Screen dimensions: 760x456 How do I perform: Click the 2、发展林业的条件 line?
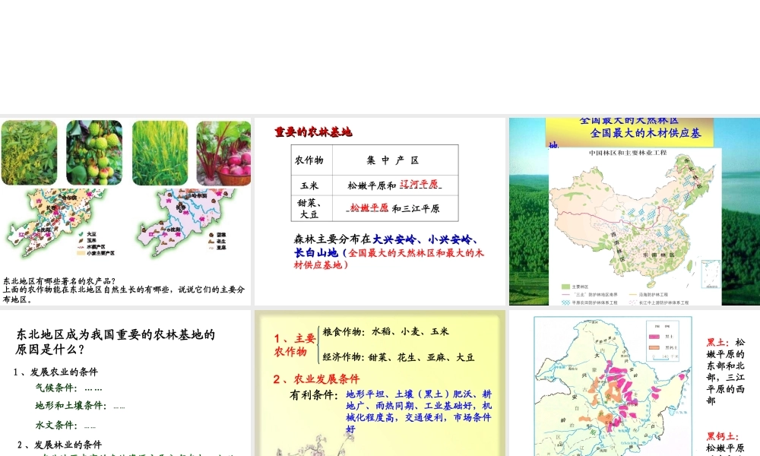tap(59, 445)
